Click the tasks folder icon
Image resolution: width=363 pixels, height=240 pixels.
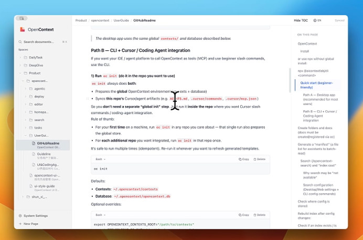[31, 128]
